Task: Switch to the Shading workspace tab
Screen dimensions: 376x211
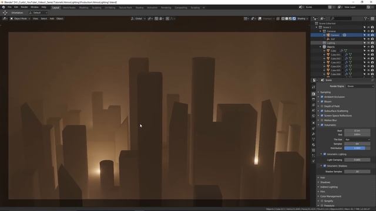Action: (x=139, y=8)
